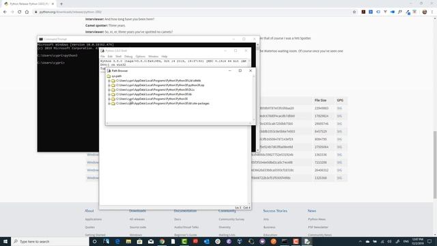
Task: Click the taskbar search box
Action: 50,241
